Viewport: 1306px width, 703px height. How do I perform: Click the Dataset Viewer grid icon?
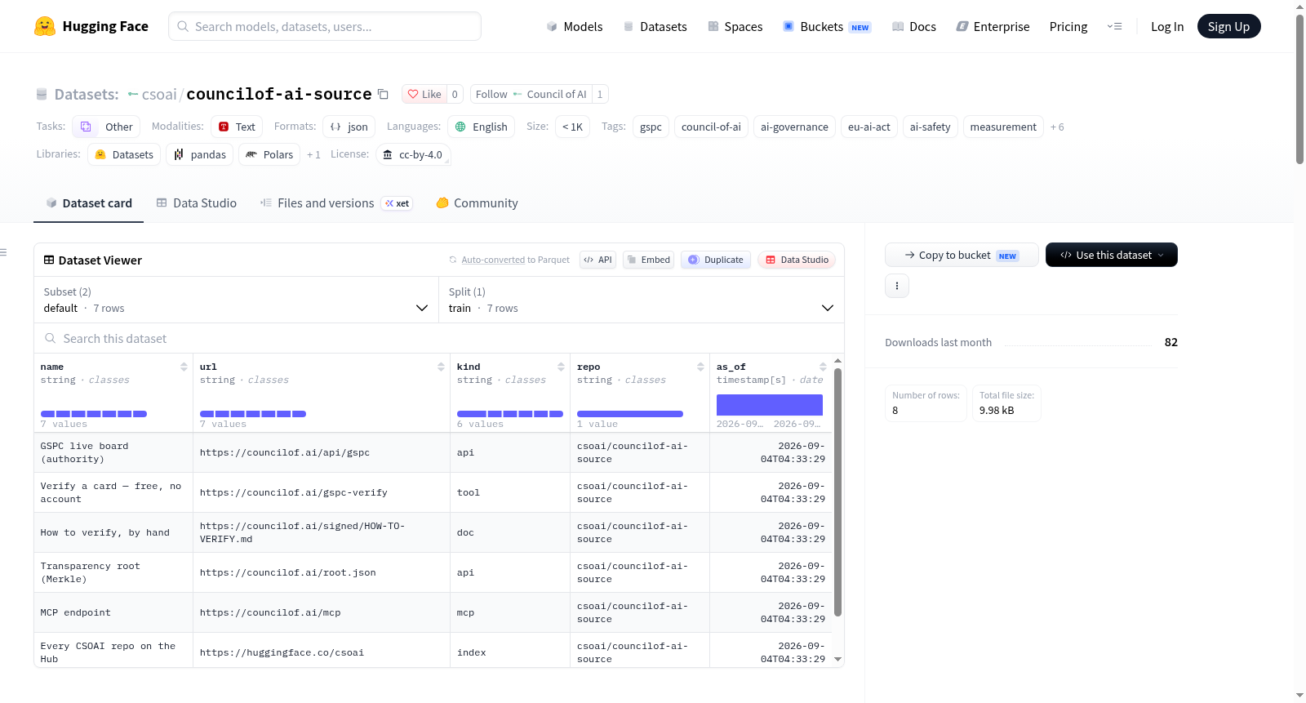point(49,260)
